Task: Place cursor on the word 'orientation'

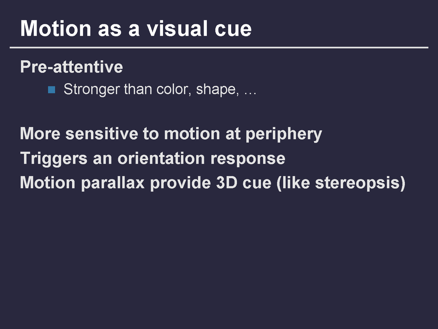Action: coord(161,158)
